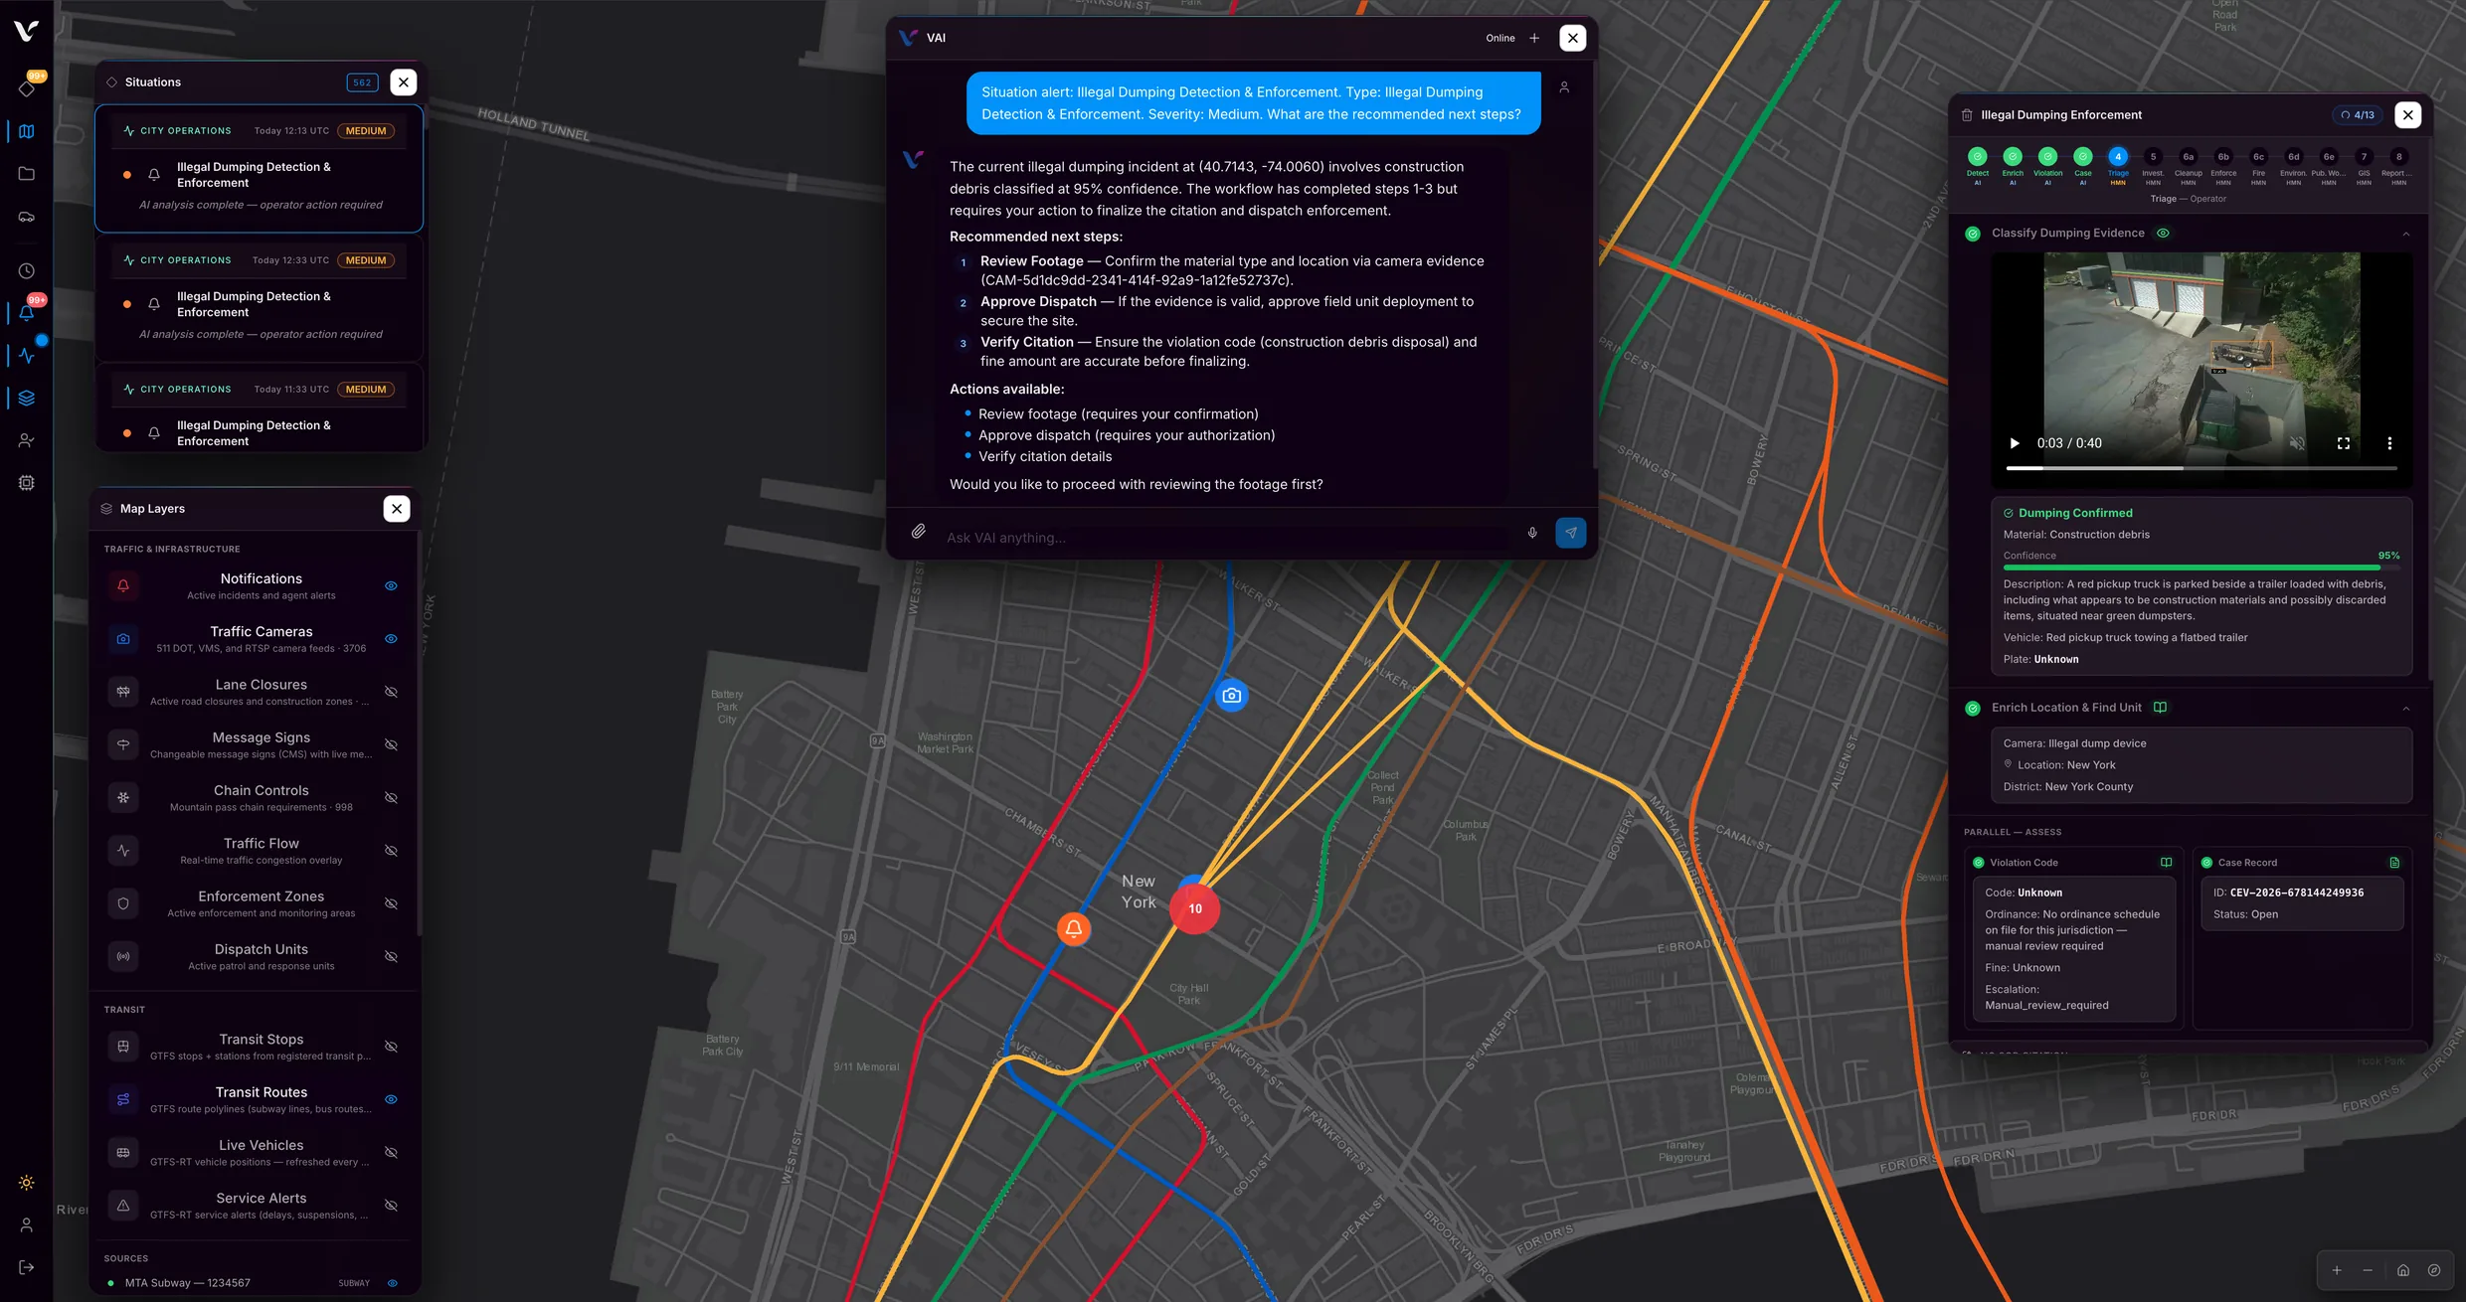Click the 562 situations count badge

tap(363, 82)
